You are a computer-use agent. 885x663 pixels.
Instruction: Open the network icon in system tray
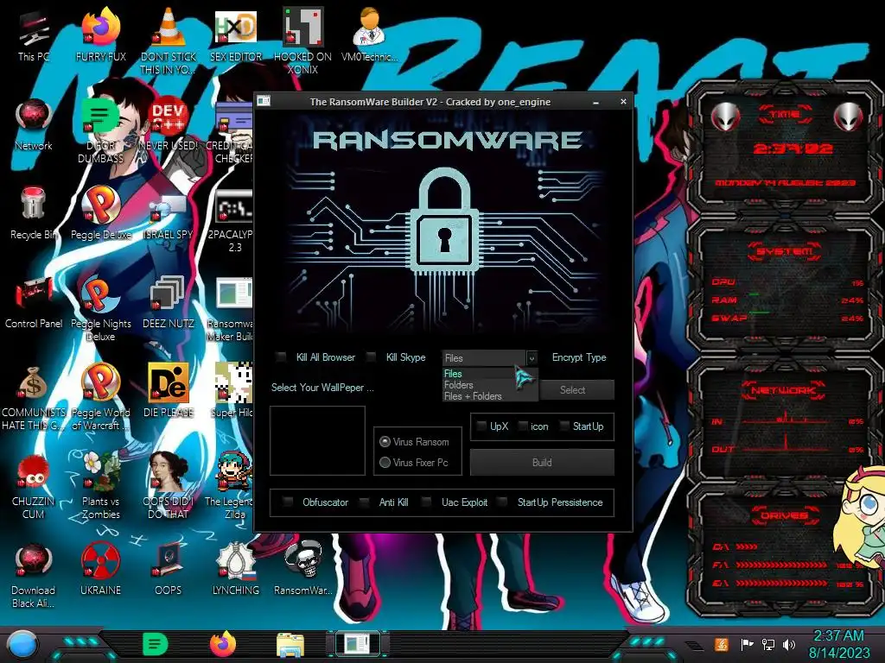(767, 644)
